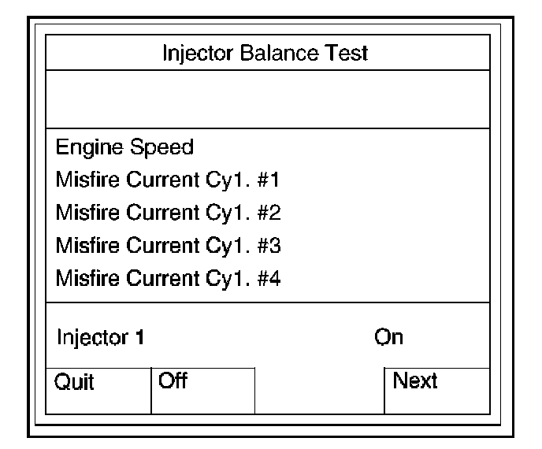Image resolution: width=542 pixels, height=449 pixels.
Task: Click empty message area below title
Action: point(265,99)
